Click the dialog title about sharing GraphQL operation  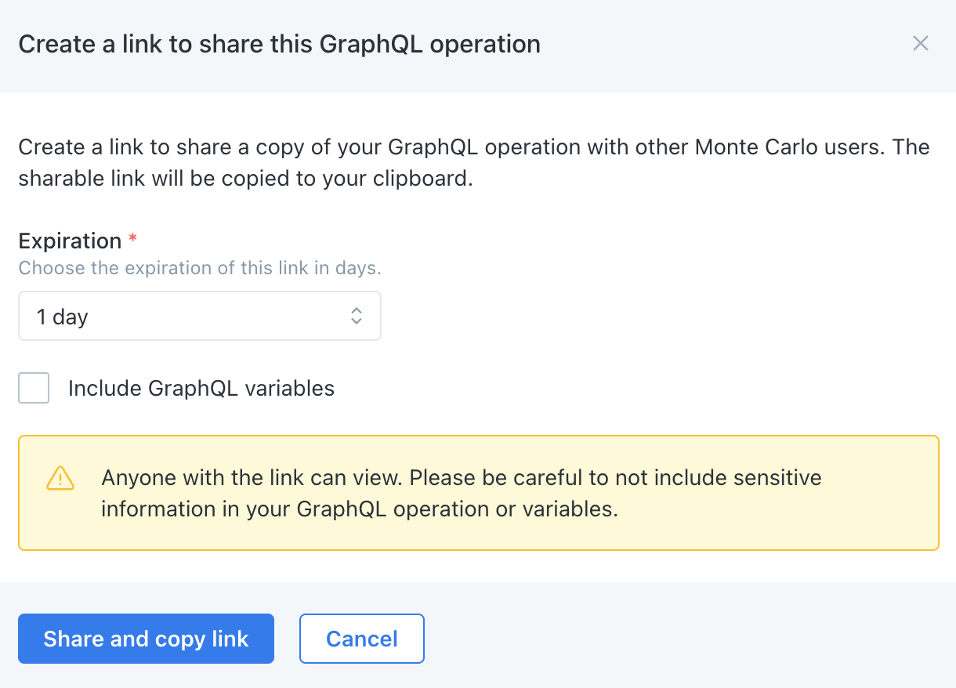click(x=279, y=44)
